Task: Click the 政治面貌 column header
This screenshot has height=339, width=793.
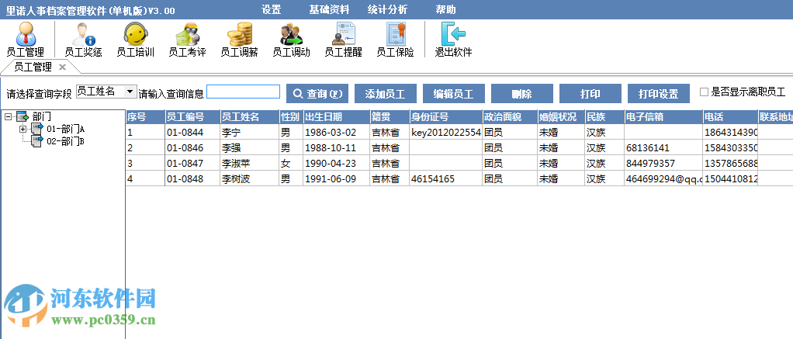Action: coord(510,117)
